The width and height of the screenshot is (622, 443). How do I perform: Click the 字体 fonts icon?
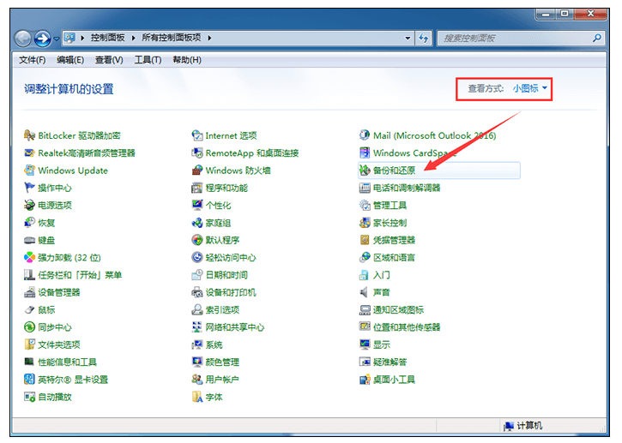pos(197,397)
